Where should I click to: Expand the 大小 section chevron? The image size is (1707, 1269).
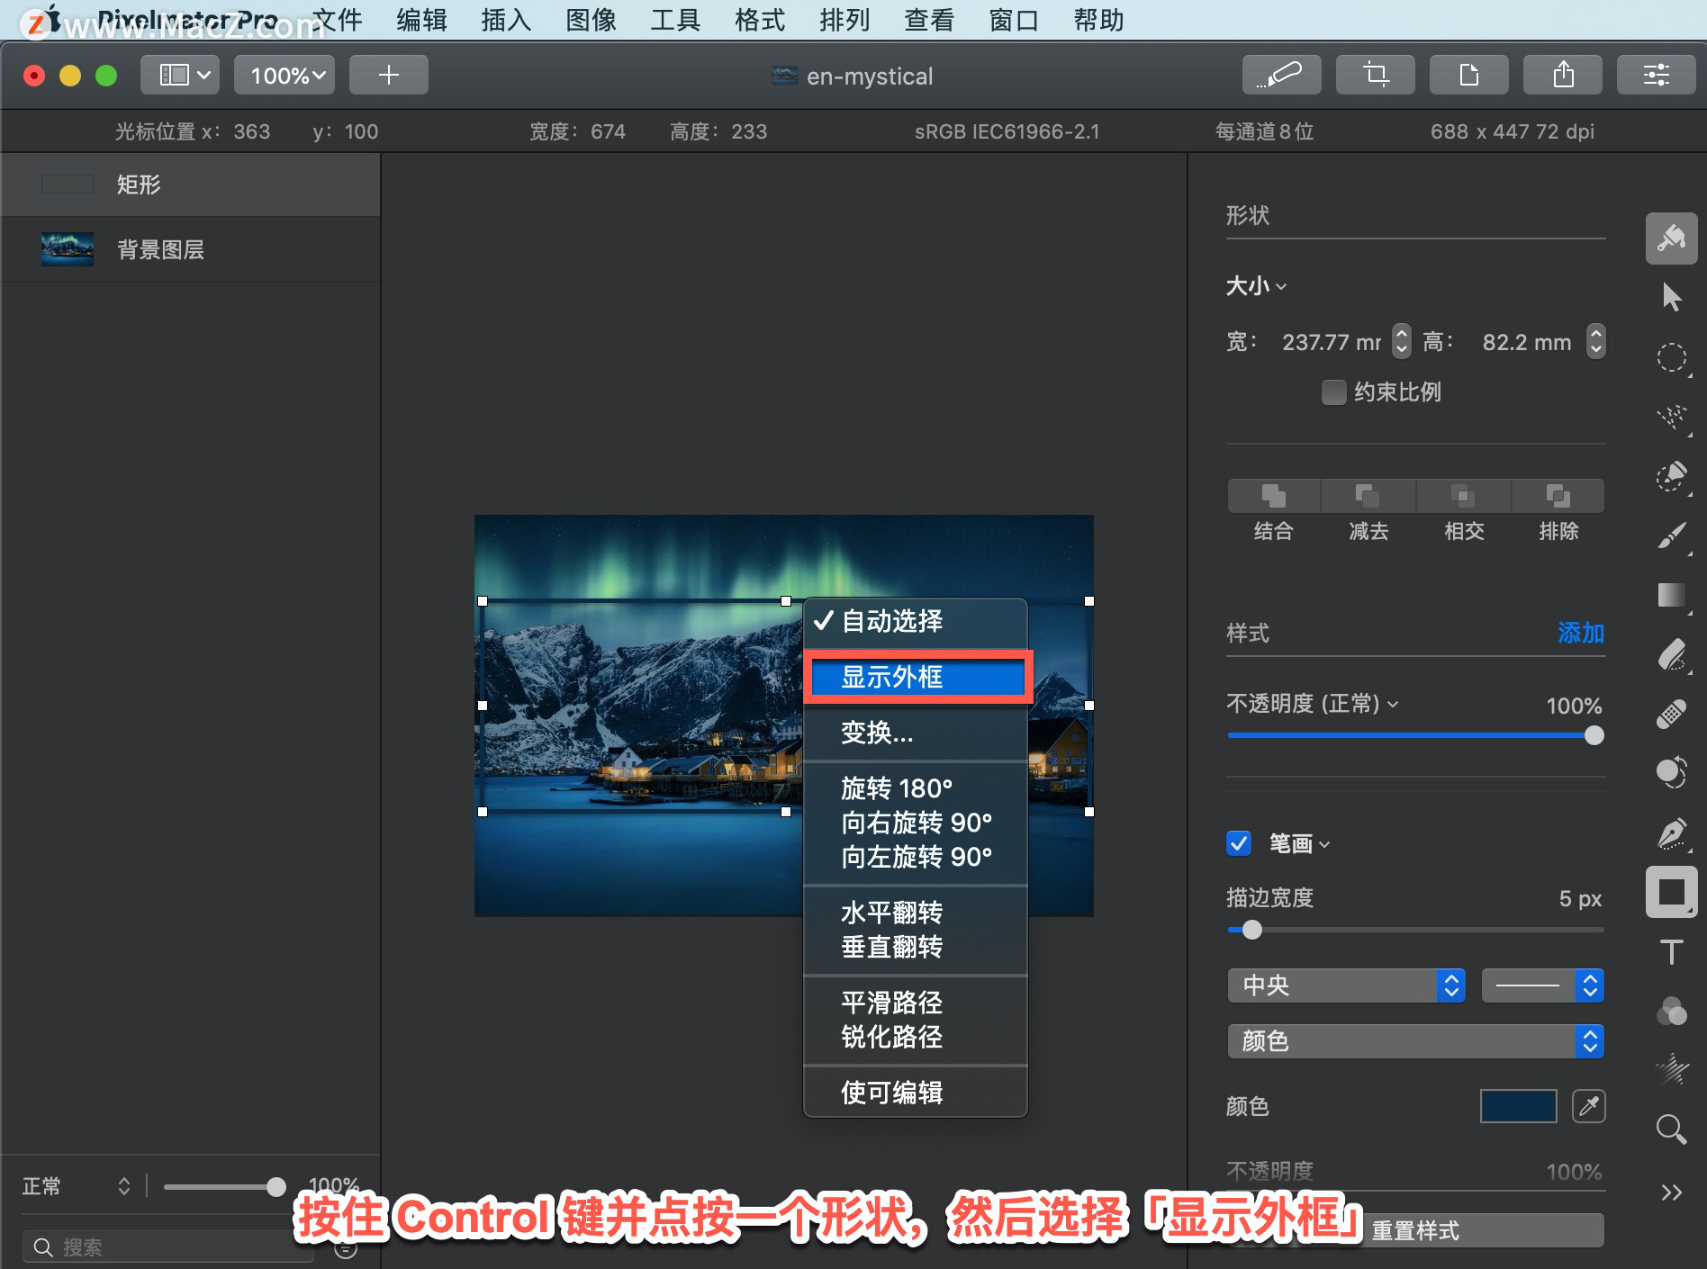pyautogui.click(x=1282, y=286)
